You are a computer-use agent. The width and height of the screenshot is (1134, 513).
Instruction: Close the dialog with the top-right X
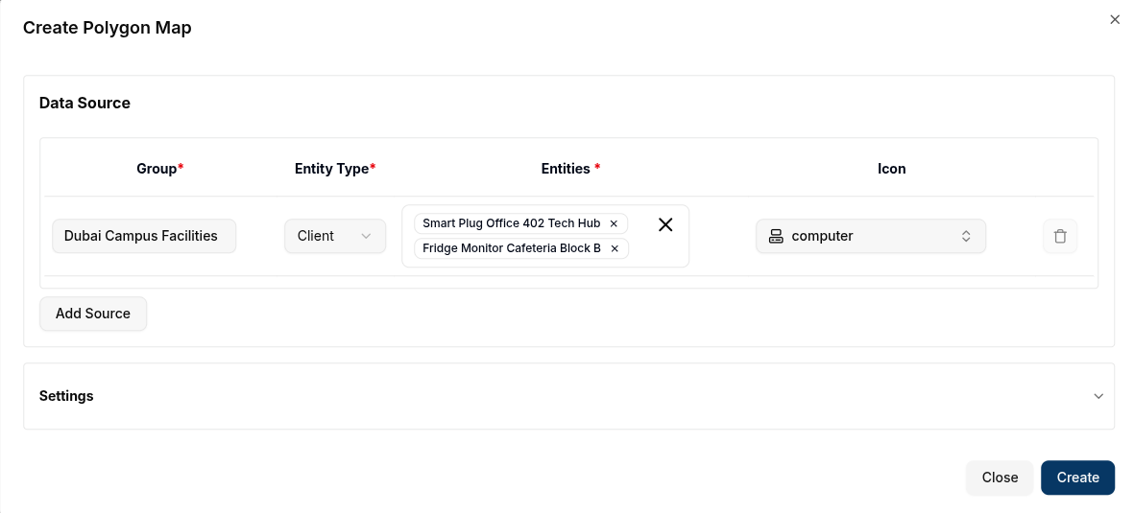(x=1115, y=19)
